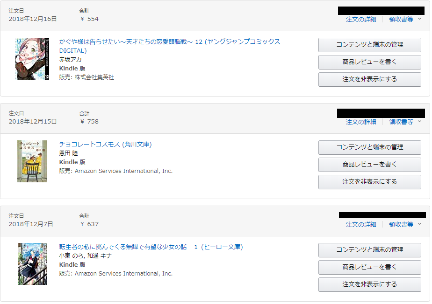Click 商品レビューを書く for Kaguya-sama order

[x=369, y=62]
